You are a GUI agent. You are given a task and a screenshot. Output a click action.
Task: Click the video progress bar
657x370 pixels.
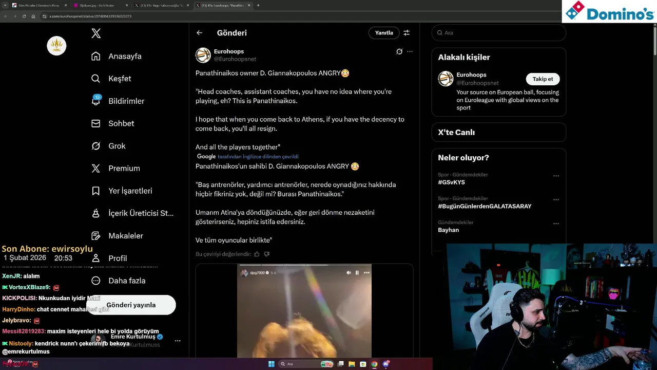pyautogui.click(x=304, y=266)
